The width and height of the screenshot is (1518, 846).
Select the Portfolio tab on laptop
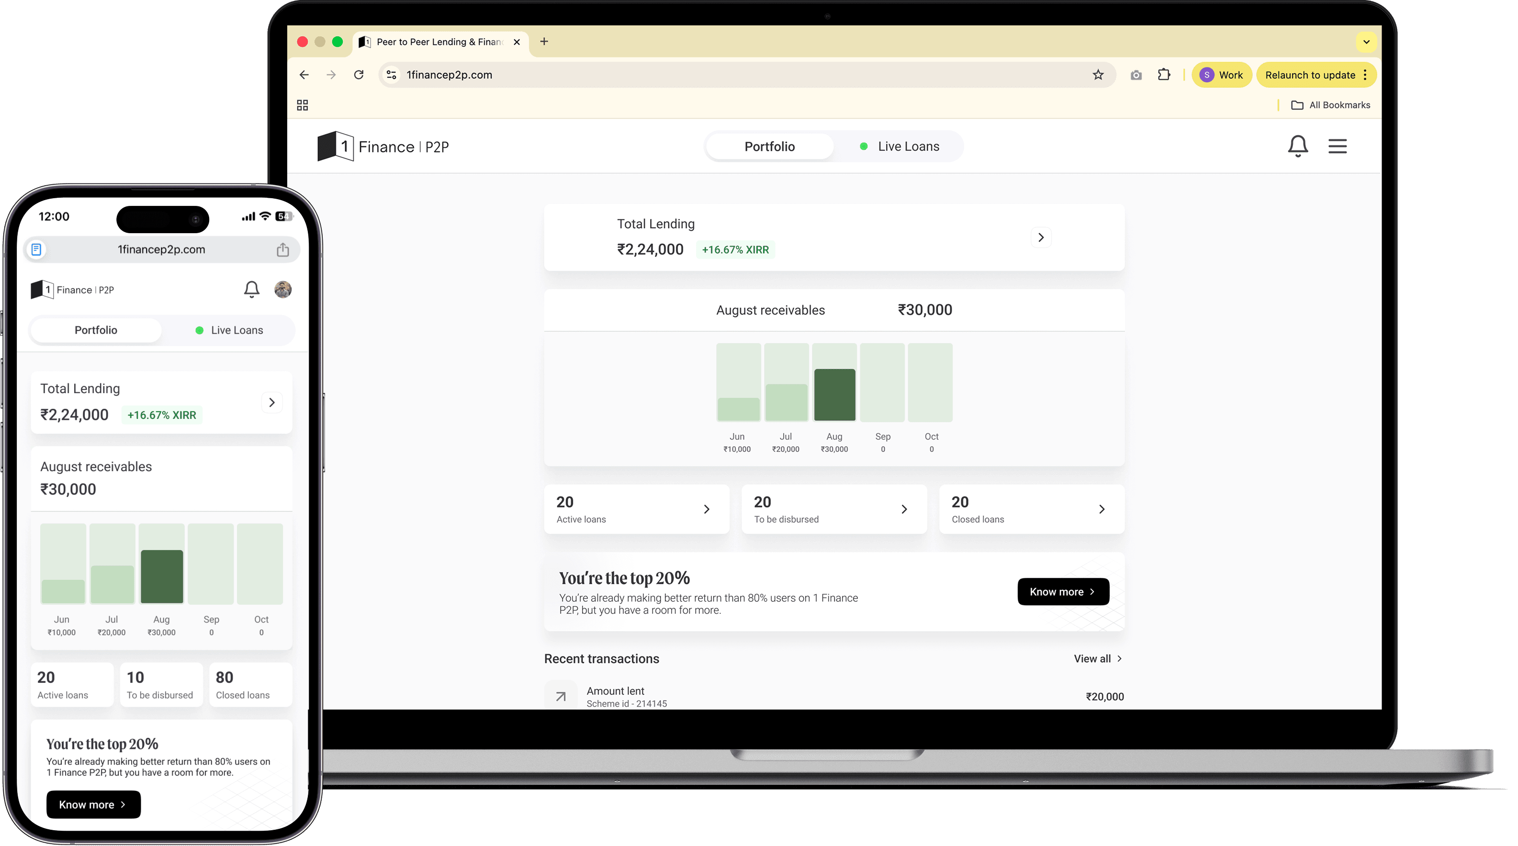click(769, 146)
